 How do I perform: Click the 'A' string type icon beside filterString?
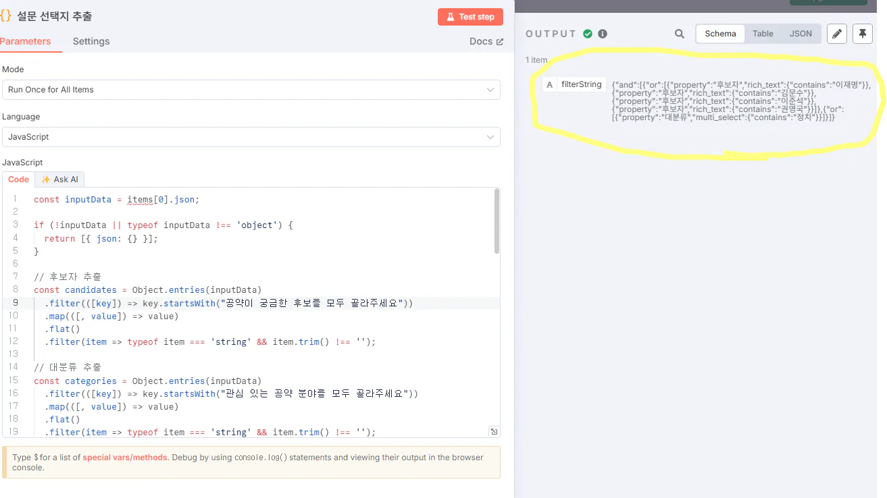coord(549,84)
